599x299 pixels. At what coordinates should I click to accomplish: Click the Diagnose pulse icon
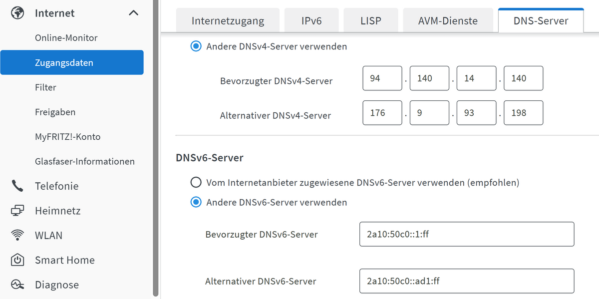click(x=17, y=285)
